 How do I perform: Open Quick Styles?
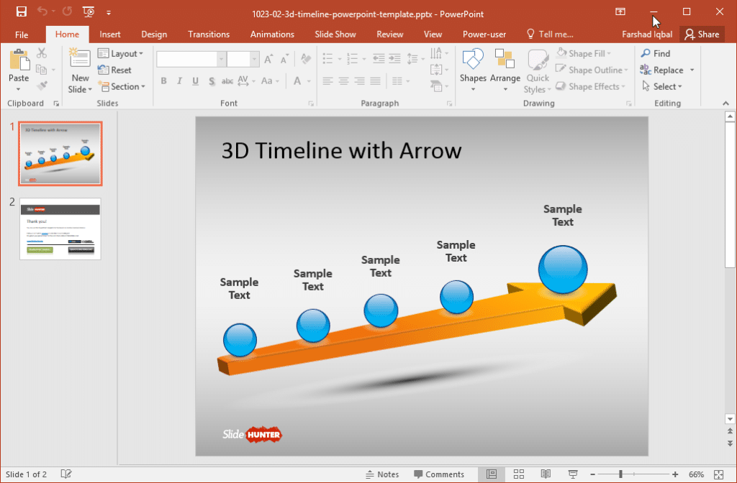click(537, 69)
